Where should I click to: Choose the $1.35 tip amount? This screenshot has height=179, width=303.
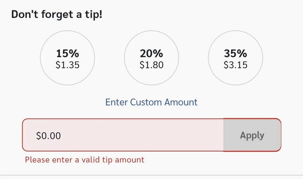68,65
